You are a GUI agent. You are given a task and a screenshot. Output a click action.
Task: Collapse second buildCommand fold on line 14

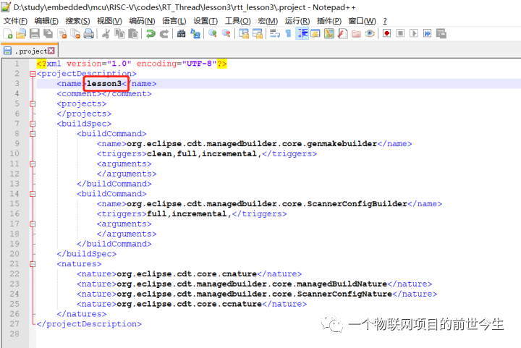point(33,194)
